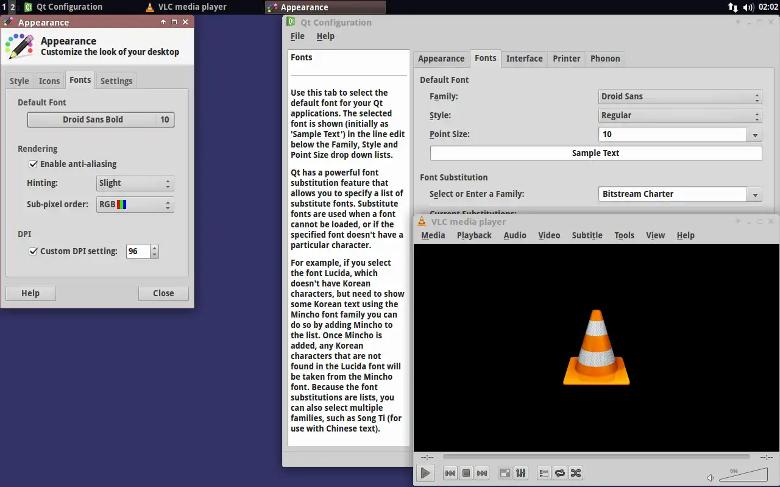Image resolution: width=780 pixels, height=487 pixels.
Task: Click the DPI value field showing 96
Action: [x=138, y=251]
